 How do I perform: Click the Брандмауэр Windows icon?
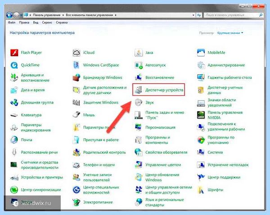pos(76,78)
